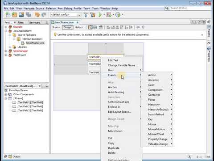The height and width of the screenshot is (161, 214).
Task: Click the Save All toolbar icon
Action: click(x=28, y=15)
